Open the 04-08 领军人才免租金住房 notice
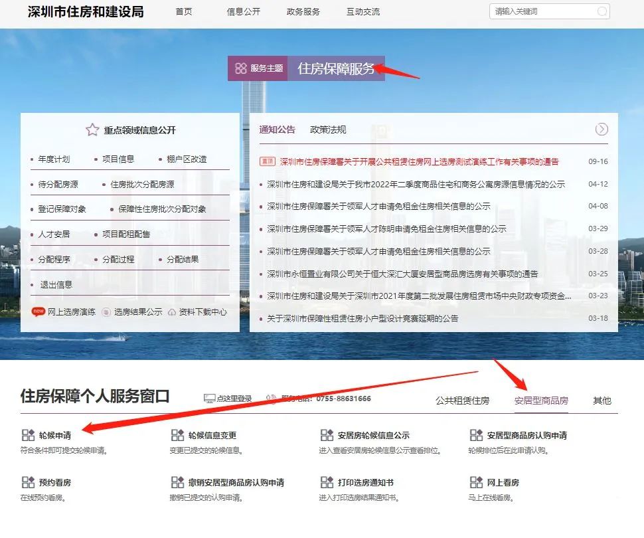The image size is (644, 538). pyautogui.click(x=378, y=207)
